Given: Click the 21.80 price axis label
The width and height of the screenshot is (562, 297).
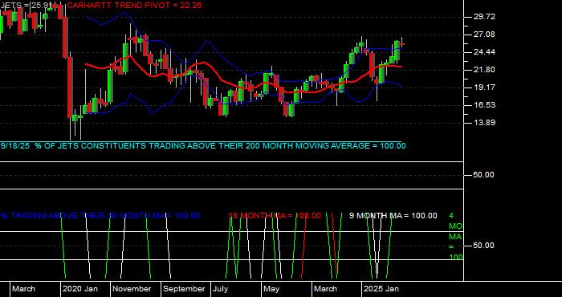Looking at the screenshot, I should [x=475, y=70].
